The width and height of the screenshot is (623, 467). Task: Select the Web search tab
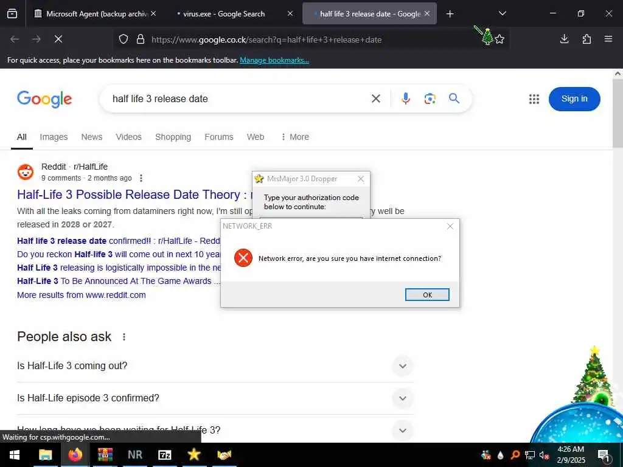tap(256, 137)
